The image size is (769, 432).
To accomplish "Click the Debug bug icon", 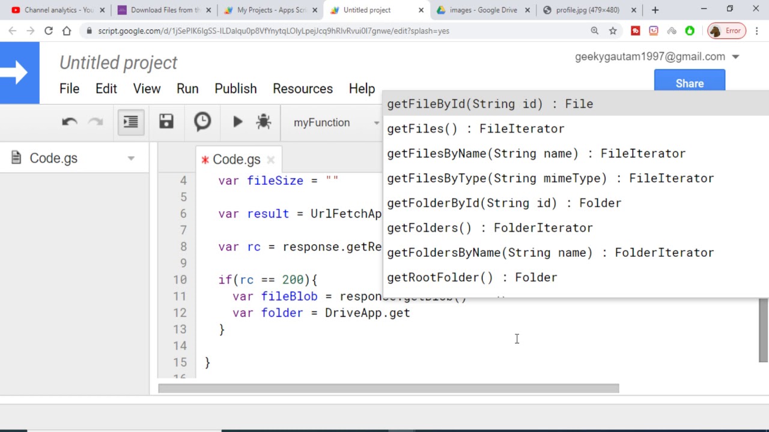I will [x=263, y=122].
